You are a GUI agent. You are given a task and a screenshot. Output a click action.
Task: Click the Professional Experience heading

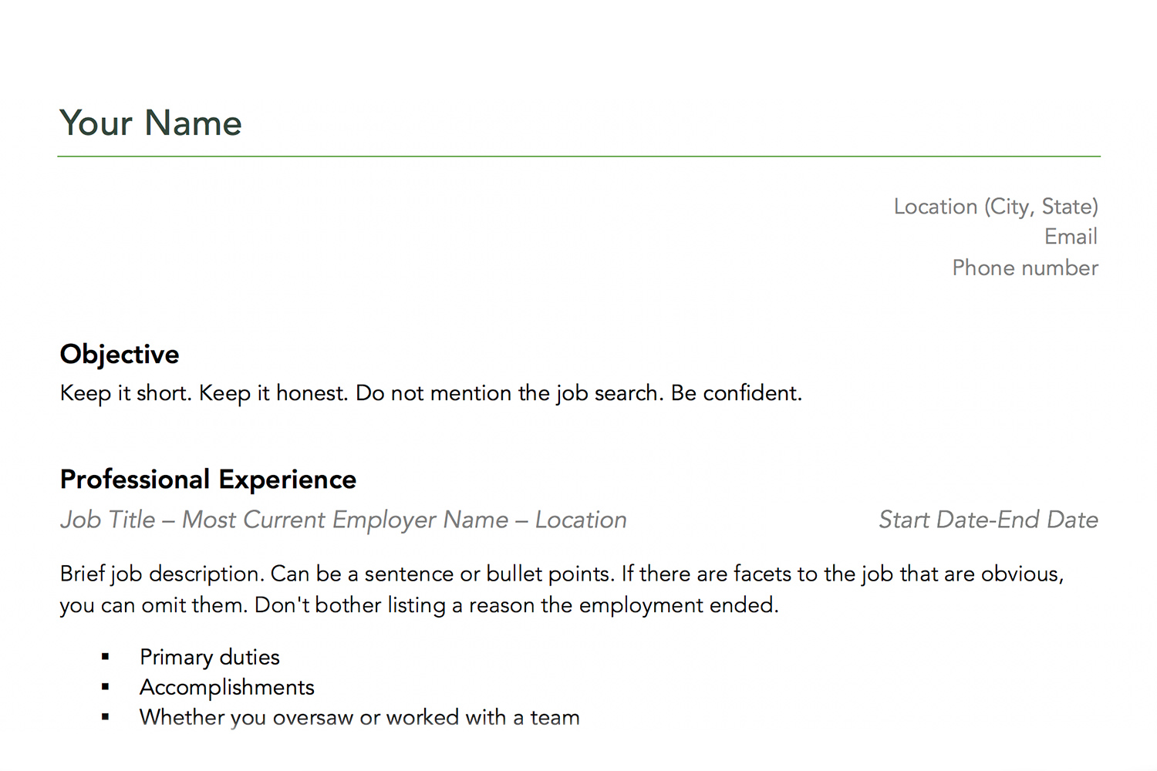click(208, 480)
